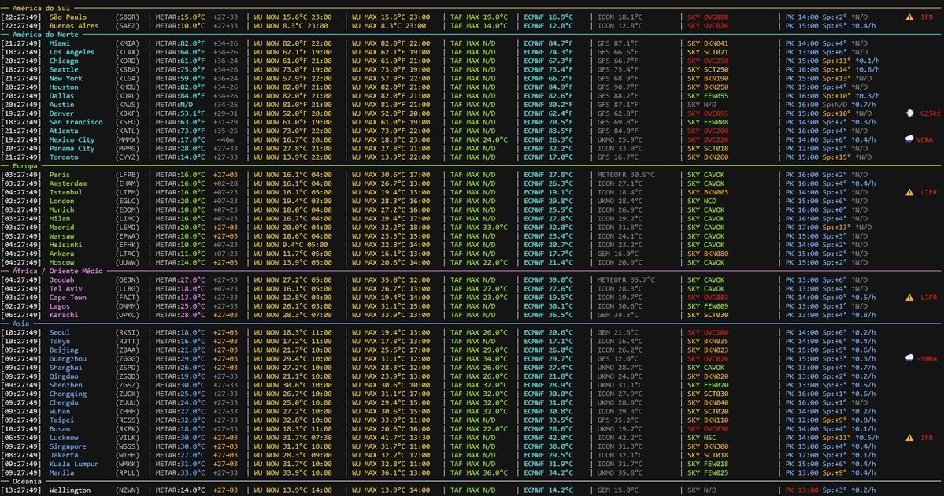Click Cape Town's SKY OVC003 value
944x496 pixels.
tap(708, 298)
